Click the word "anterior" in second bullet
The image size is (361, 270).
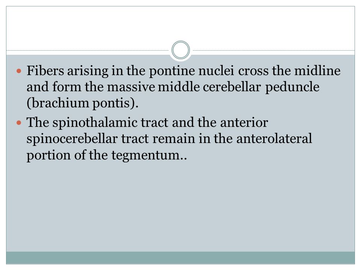[244, 123]
